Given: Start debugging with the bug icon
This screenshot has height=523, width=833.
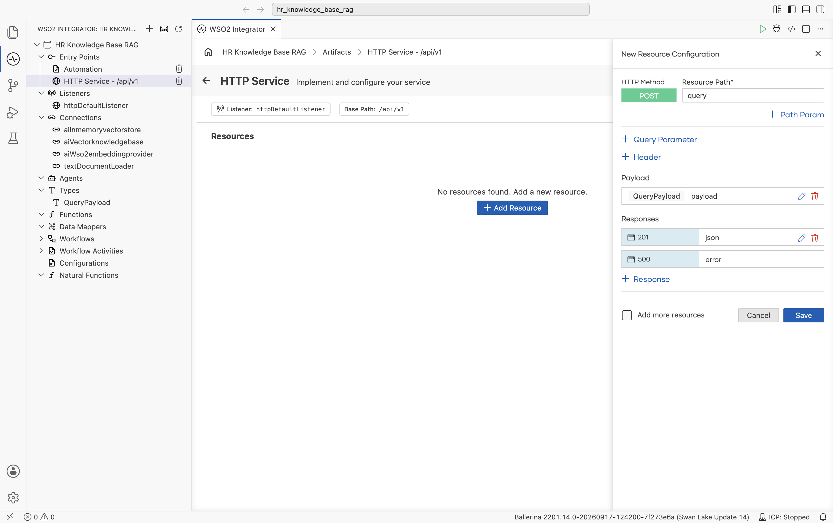Looking at the screenshot, I should point(777,29).
